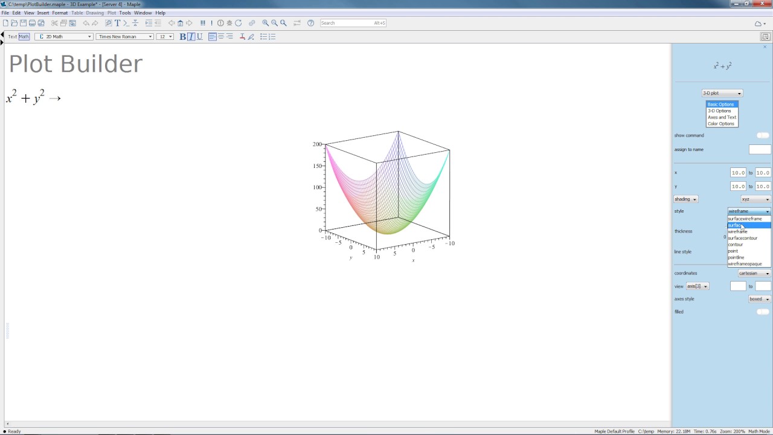
Task: Toggle the show command switch
Action: coord(763,135)
